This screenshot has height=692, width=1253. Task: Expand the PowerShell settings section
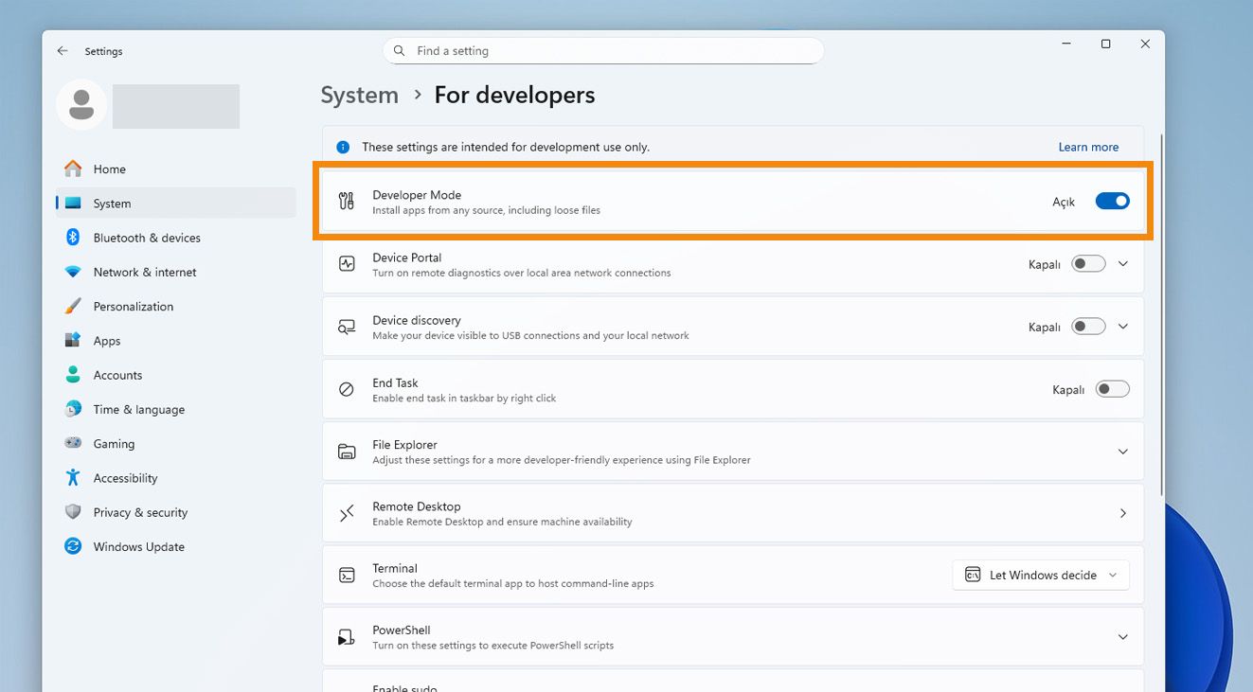tap(1122, 637)
